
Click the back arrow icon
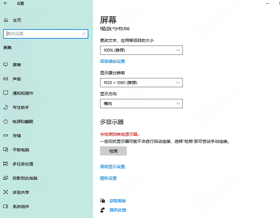pos(6,3)
